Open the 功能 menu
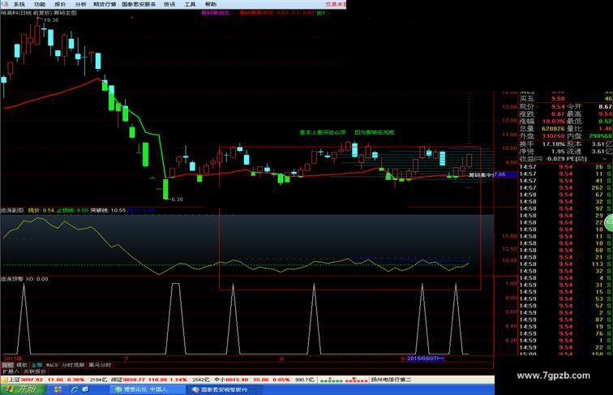 tap(40, 4)
